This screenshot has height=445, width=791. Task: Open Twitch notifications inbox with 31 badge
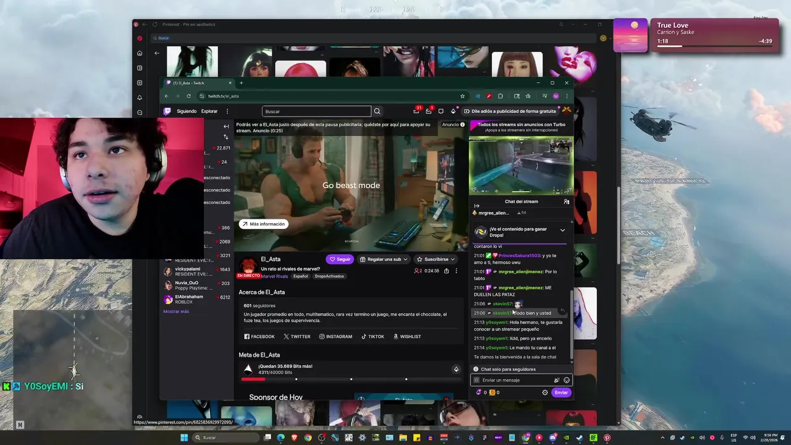[417, 111]
